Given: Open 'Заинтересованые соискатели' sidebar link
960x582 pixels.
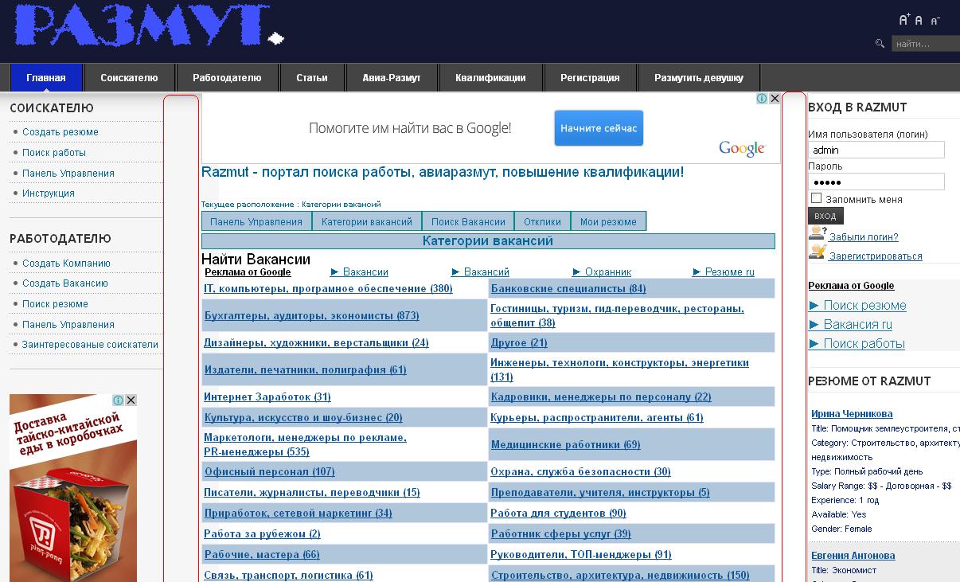Looking at the screenshot, I should [90, 345].
